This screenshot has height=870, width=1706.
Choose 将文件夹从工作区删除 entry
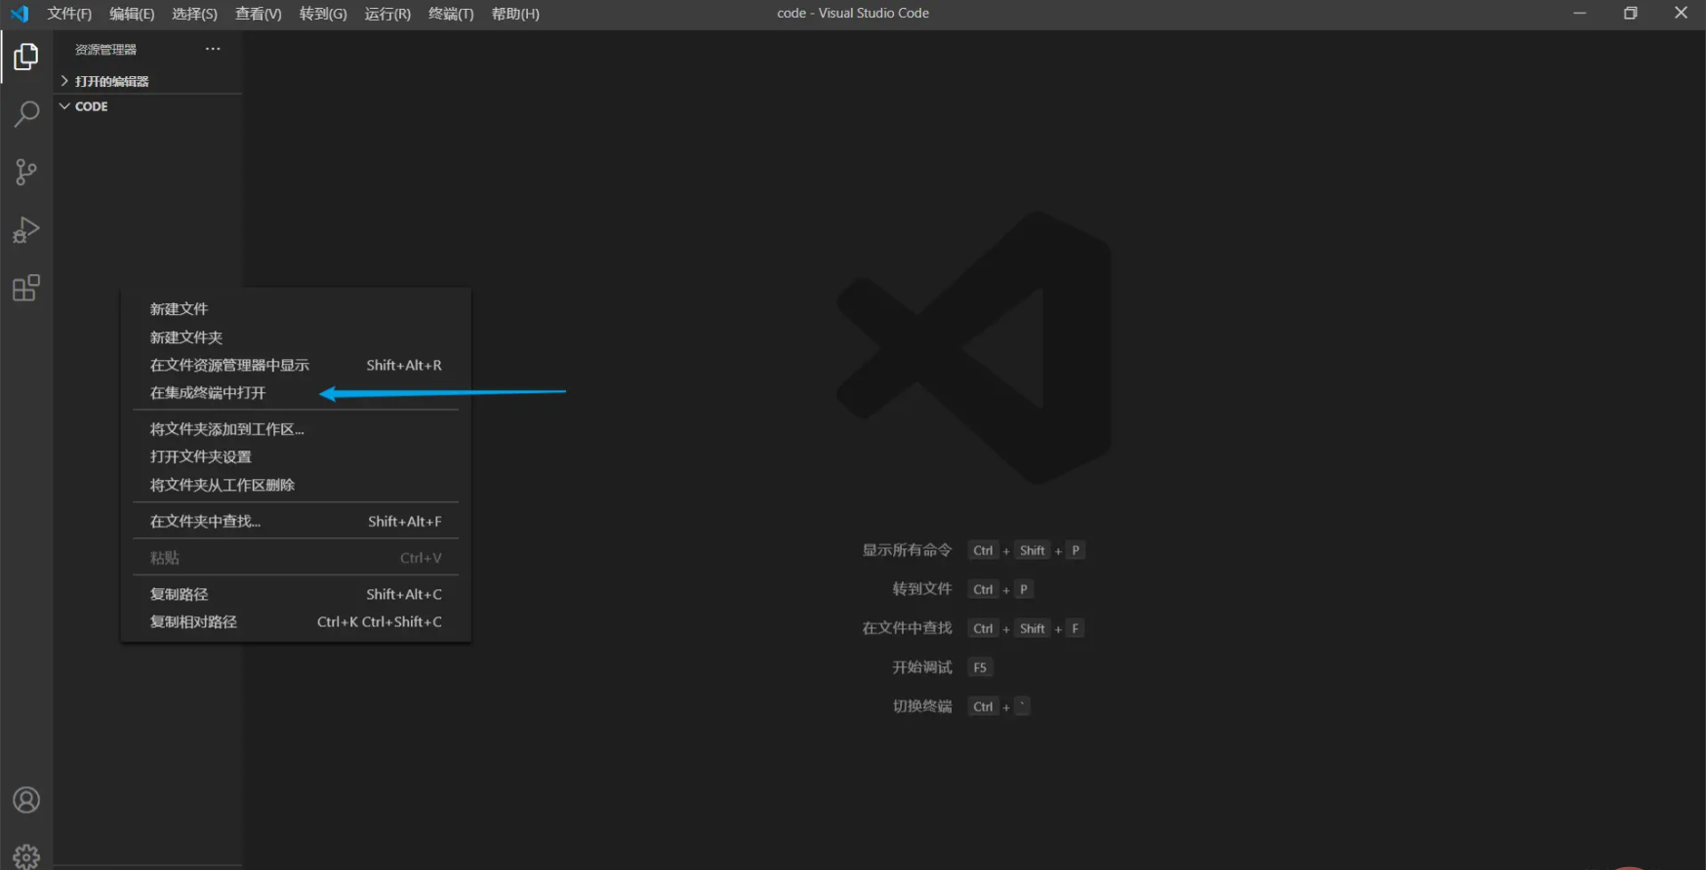click(296, 485)
